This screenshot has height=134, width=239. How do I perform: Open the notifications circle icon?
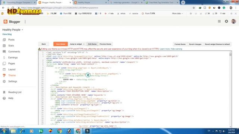click(226, 22)
